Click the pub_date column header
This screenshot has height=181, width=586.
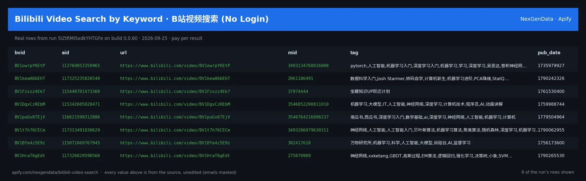pos(549,52)
